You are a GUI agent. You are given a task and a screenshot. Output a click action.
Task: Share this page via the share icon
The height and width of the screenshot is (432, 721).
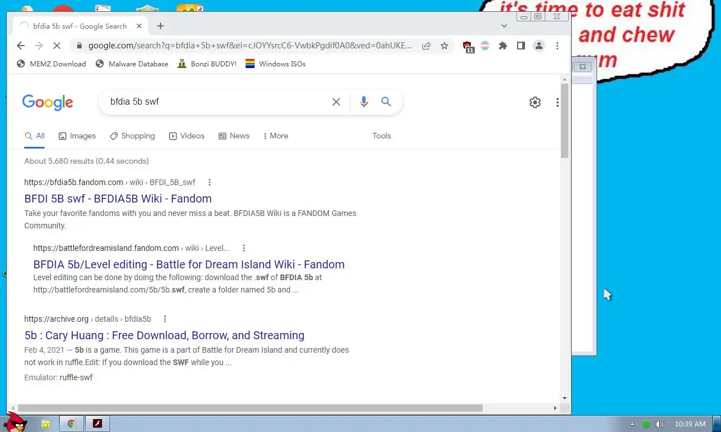click(x=426, y=46)
